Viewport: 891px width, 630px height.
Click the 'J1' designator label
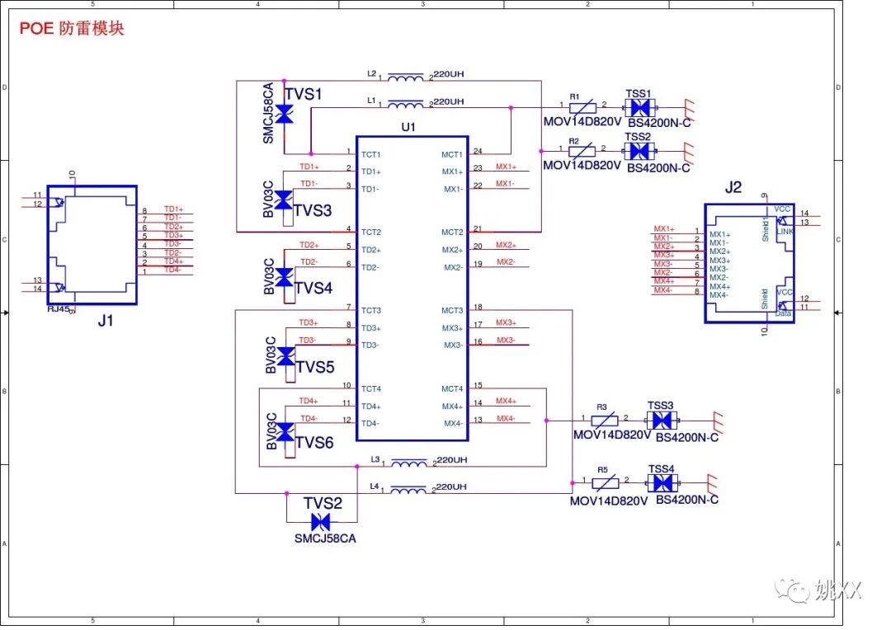point(106,321)
